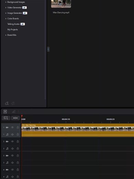Select Men Dancing.mp4 media thumbnail
This screenshot has height=179, width=134.
coord(61,4)
